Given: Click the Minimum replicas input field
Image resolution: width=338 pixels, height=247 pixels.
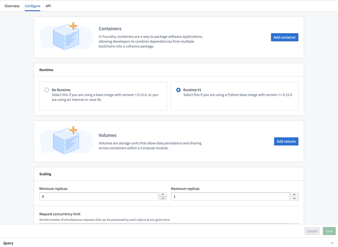Looking at the screenshot, I should click(x=99, y=196).
